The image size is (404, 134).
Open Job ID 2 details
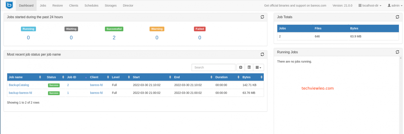68,85
